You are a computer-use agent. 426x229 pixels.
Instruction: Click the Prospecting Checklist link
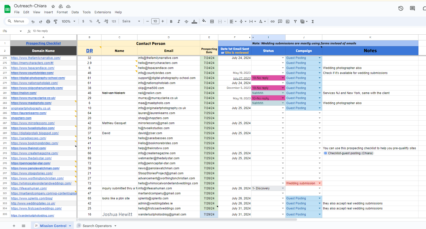point(43,43)
